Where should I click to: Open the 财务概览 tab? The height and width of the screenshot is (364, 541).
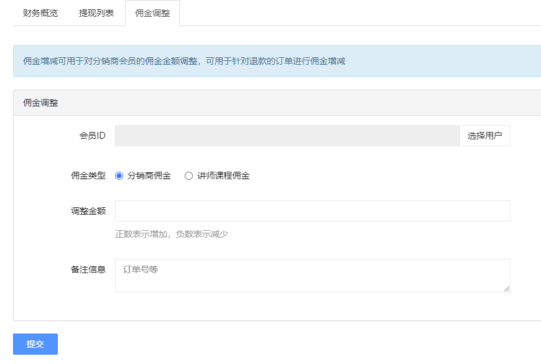[x=40, y=13]
